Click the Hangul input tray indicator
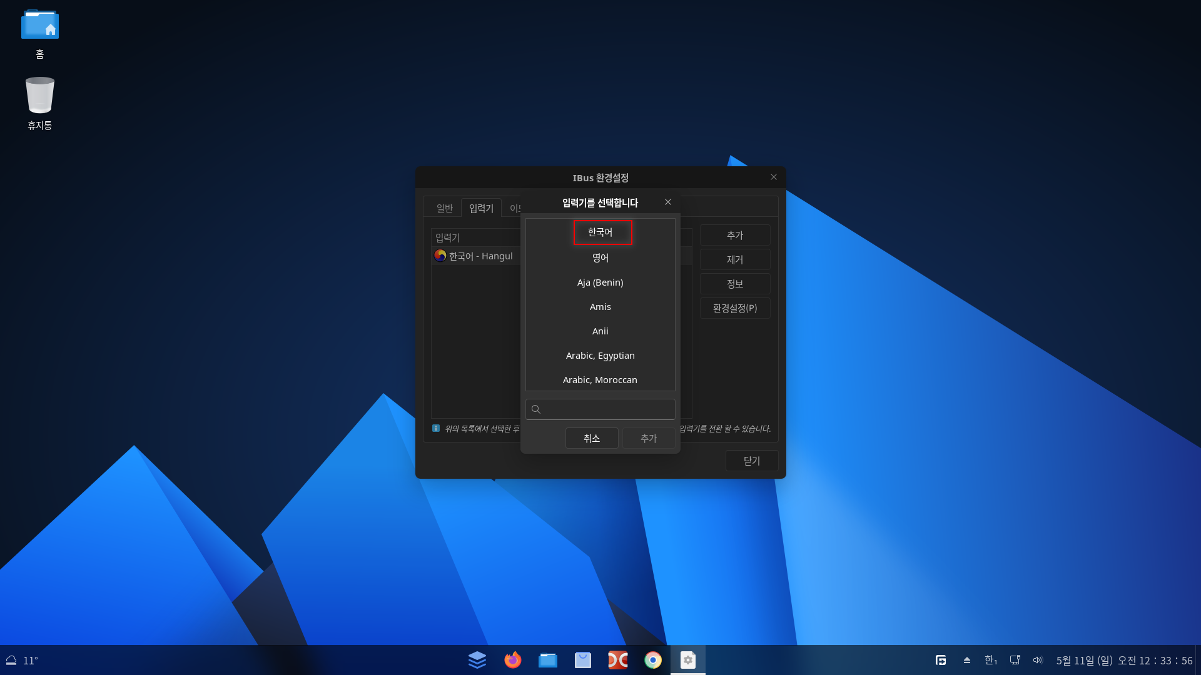This screenshot has height=675, width=1201. coord(990,660)
